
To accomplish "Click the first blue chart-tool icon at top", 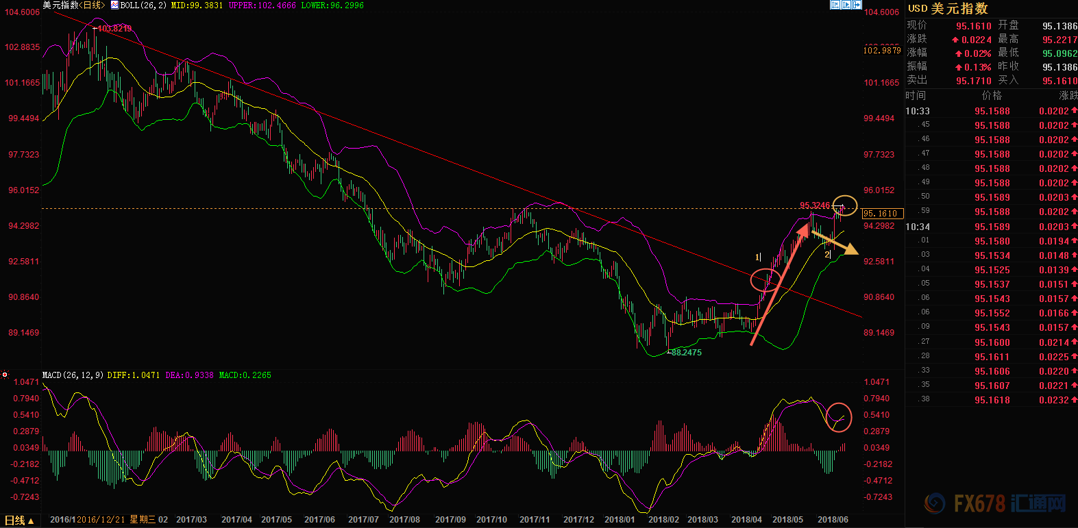I will coord(835,5).
